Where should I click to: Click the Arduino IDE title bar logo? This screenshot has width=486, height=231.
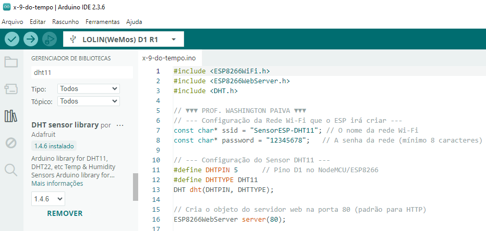pyautogui.click(x=6, y=7)
